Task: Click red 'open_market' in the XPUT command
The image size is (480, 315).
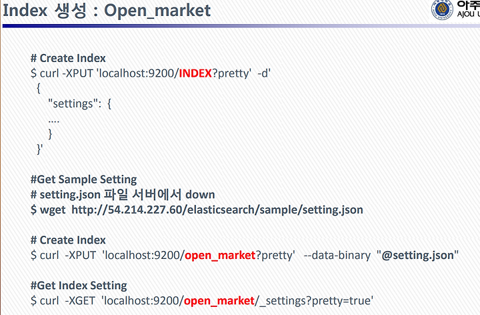Action: pyautogui.click(x=220, y=255)
